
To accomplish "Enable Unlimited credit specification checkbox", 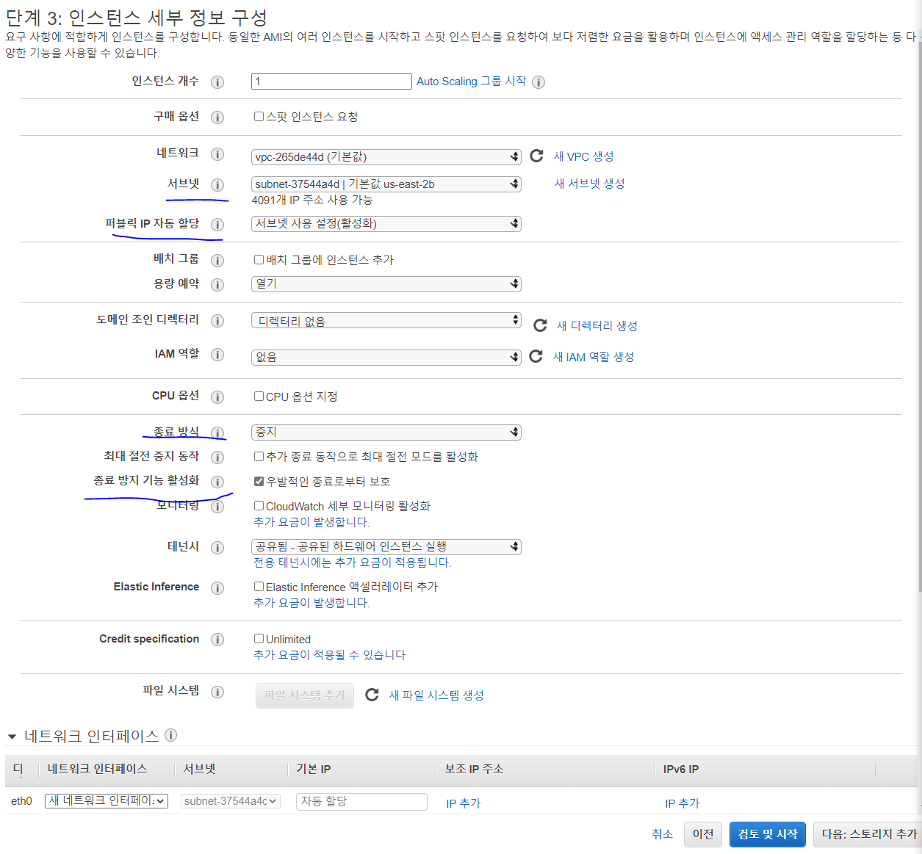I will pos(259,638).
